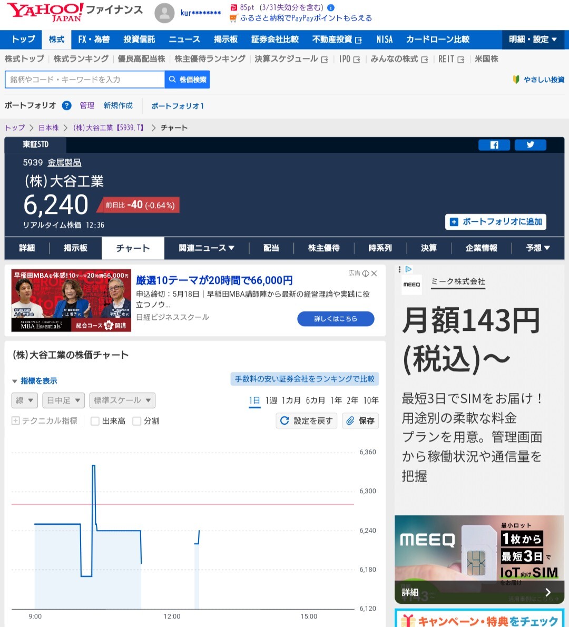Click the Yahoo! Japan Finance logo
Image resolution: width=569 pixels, height=627 pixels.
pyautogui.click(x=75, y=12)
